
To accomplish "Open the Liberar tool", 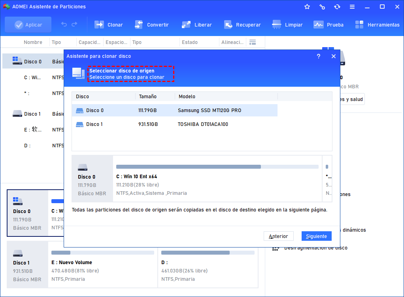I will coord(196,25).
